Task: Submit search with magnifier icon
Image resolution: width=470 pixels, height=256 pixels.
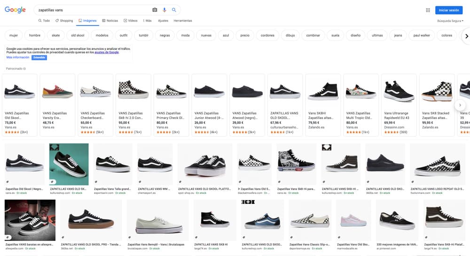Action: point(174,10)
